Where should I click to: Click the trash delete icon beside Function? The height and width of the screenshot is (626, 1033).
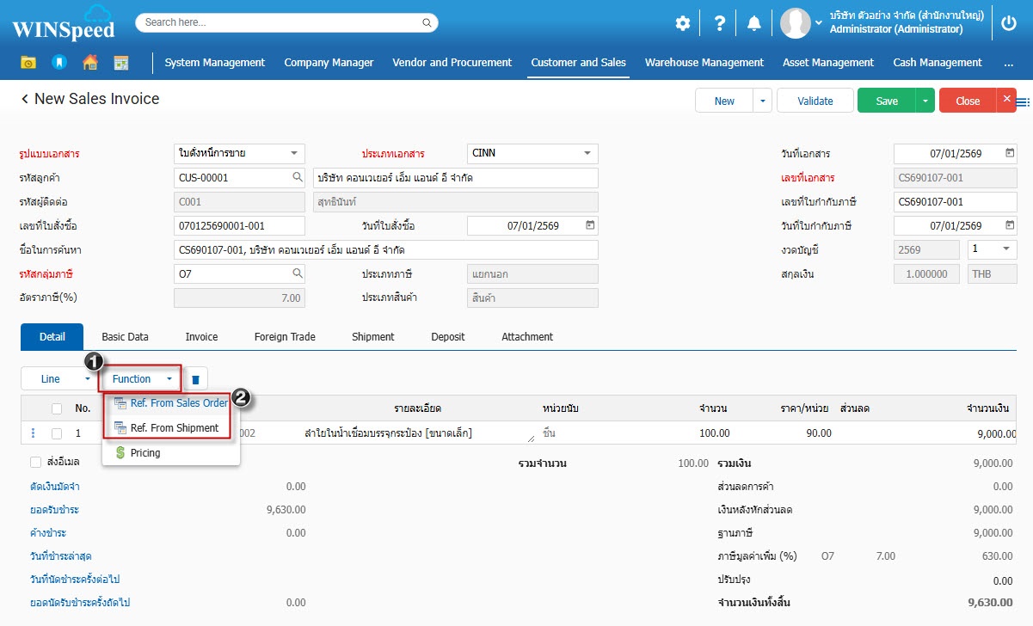click(x=195, y=379)
